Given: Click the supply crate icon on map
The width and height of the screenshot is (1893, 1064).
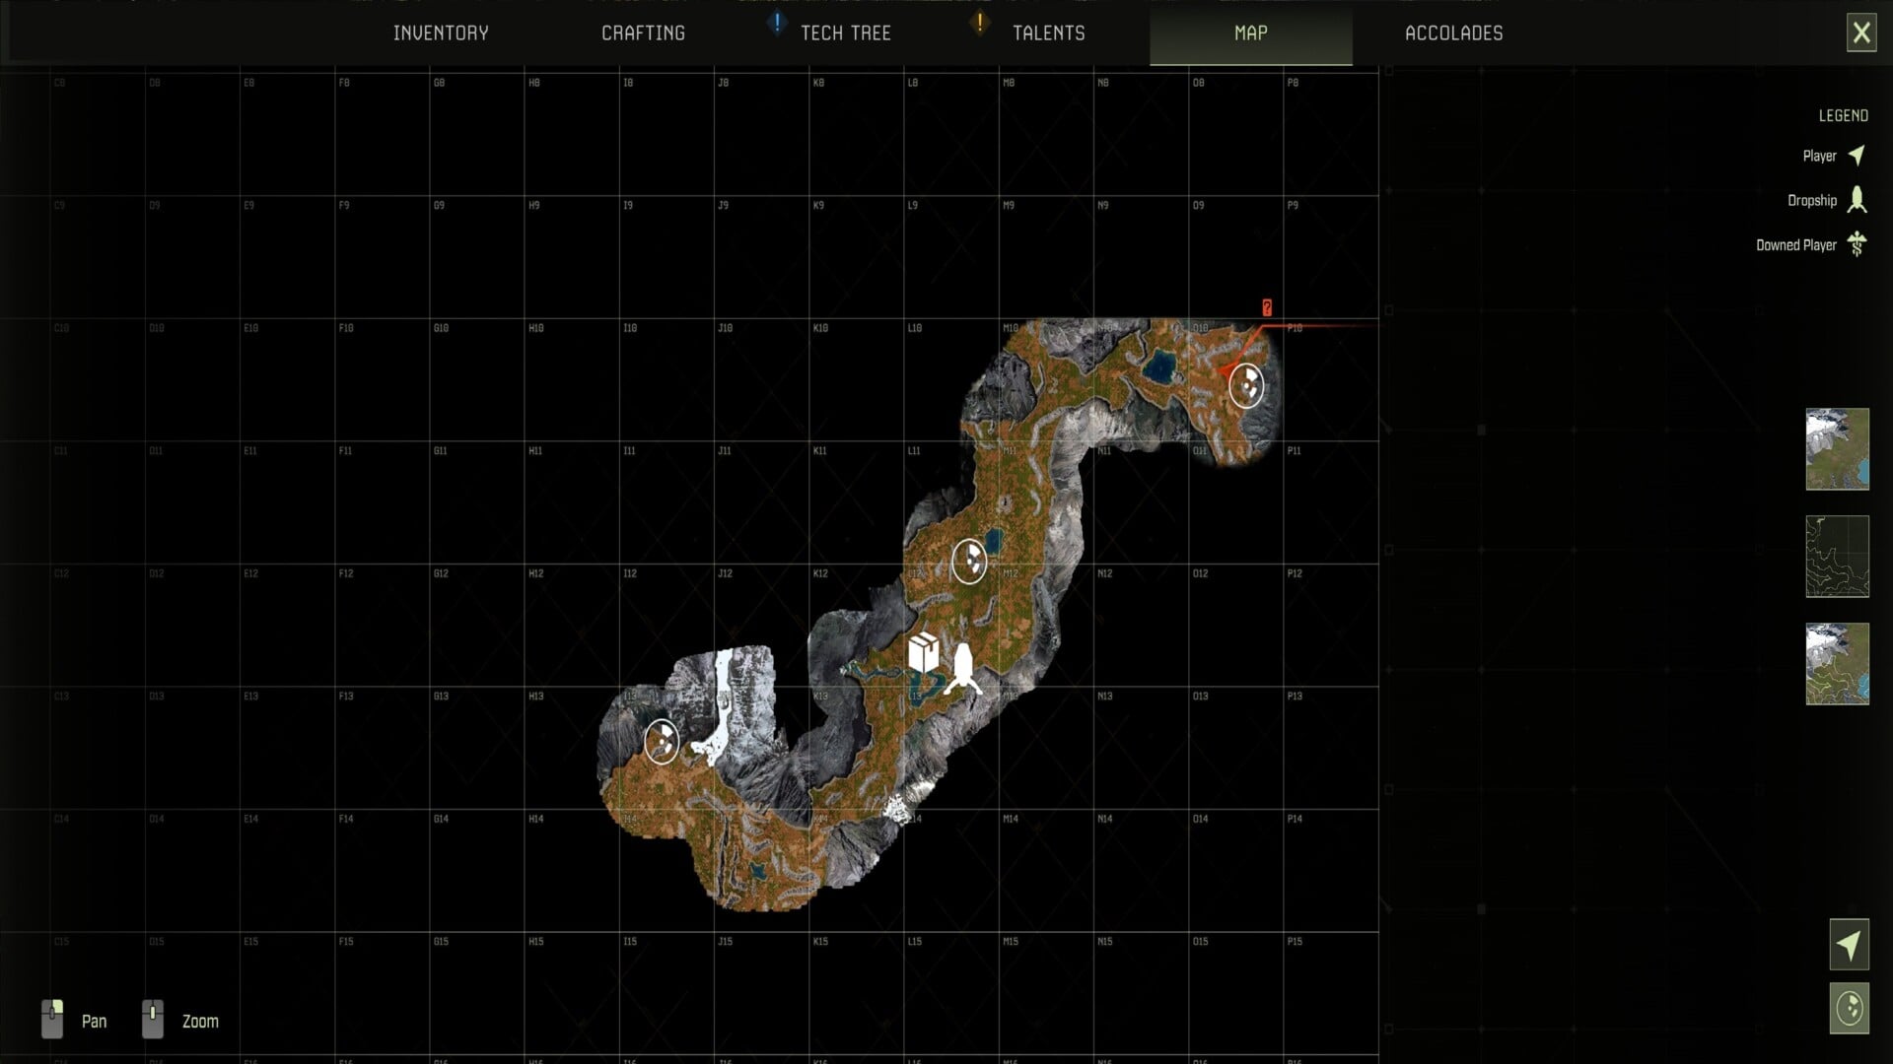Looking at the screenshot, I should [923, 653].
